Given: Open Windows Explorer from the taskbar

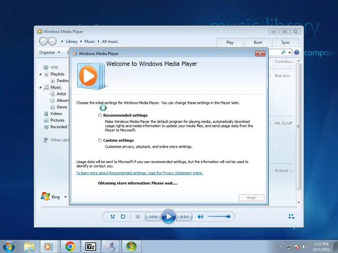Looking at the screenshot, I should pyautogui.click(x=29, y=246).
